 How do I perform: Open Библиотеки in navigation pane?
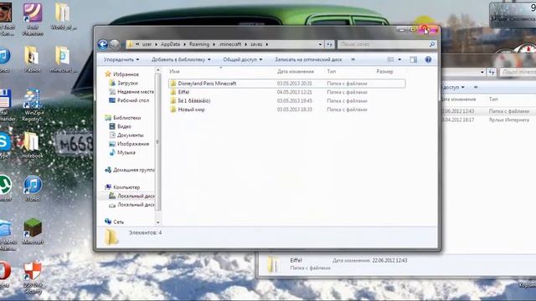click(x=126, y=118)
